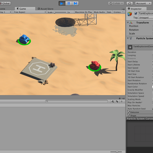Click the Transform component icon
Image resolution: width=153 pixels, height=153 pixels.
(131, 23)
